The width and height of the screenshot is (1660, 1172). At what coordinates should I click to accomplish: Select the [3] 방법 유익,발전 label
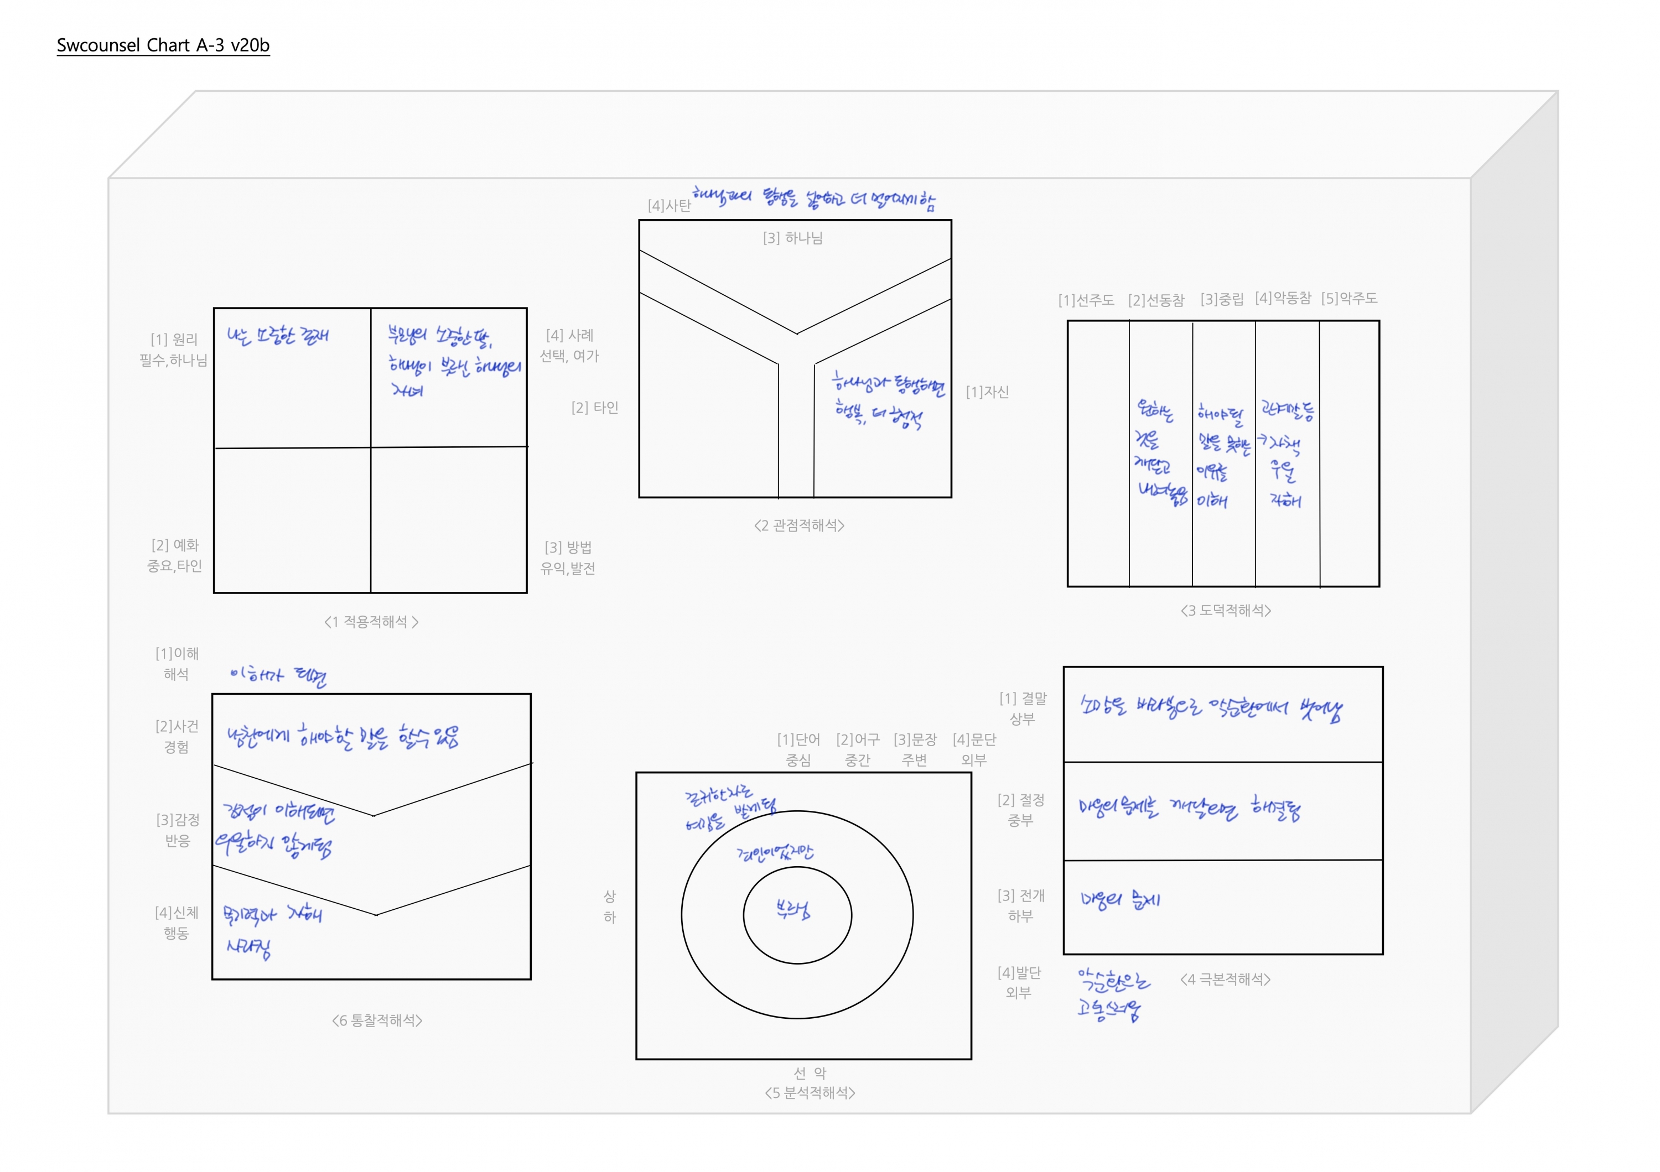click(568, 558)
